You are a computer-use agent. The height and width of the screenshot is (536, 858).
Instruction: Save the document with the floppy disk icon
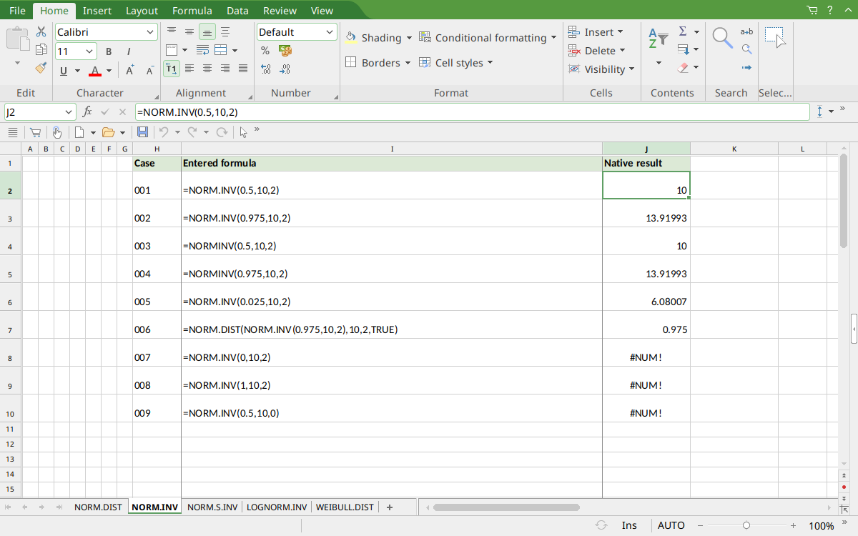point(142,132)
